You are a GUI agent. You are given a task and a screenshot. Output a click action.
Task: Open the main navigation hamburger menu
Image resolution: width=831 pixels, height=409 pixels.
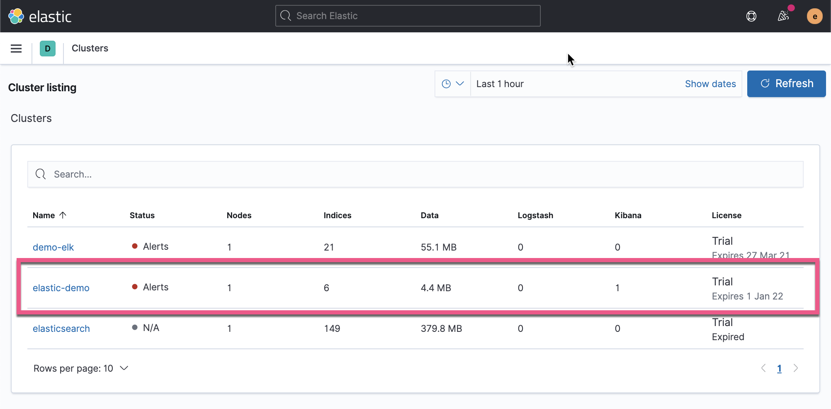point(16,48)
